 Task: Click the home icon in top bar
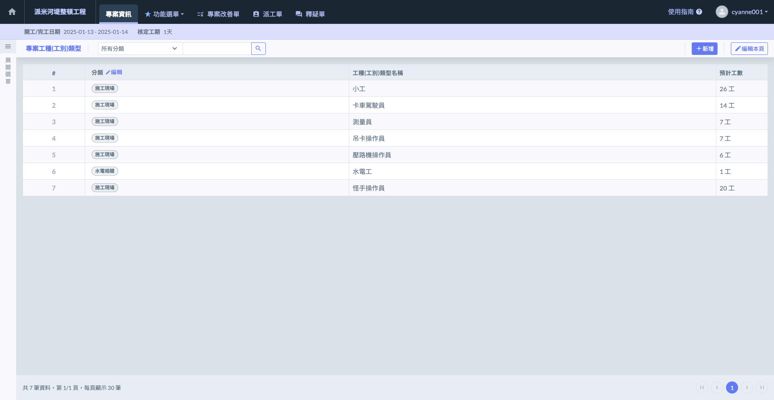(12, 12)
